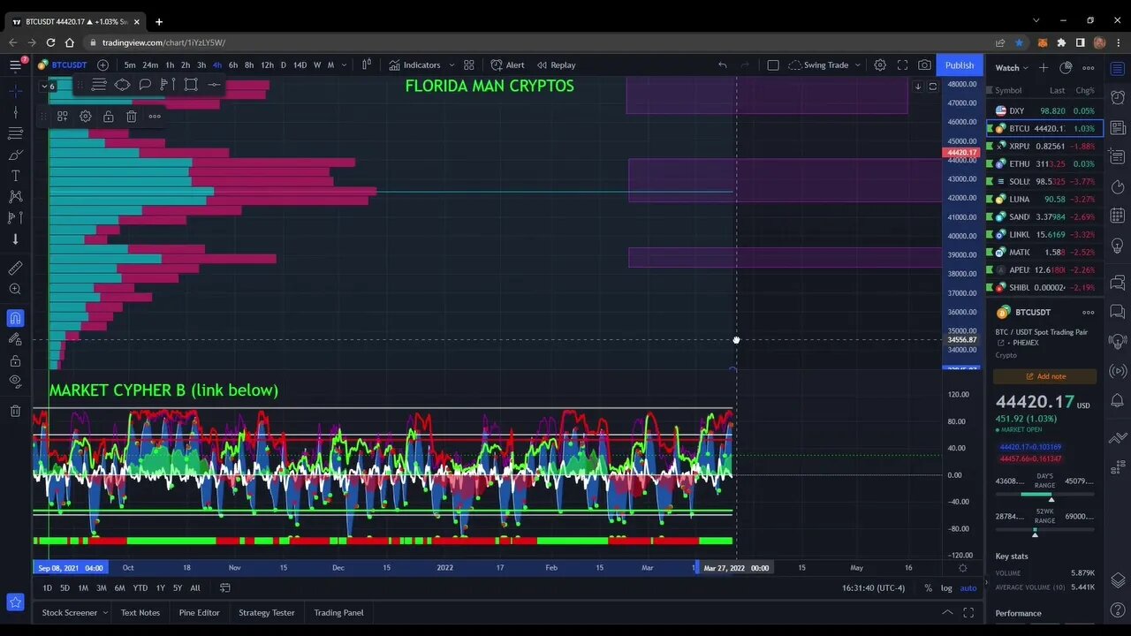1131x636 pixels.
Task: Toggle lock all drawing tools
Action: coord(15,360)
